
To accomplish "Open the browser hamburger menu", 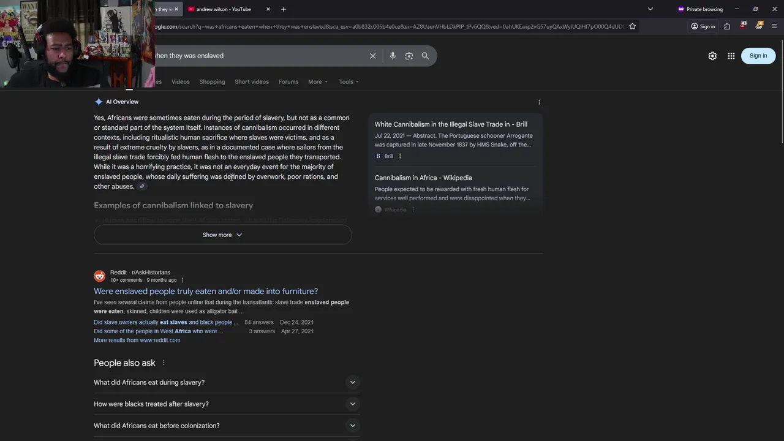I will click(774, 26).
